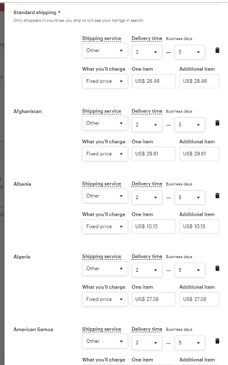228x365 pixels.
Task: Open Albania's Fixed price charge dropdown
Action: tap(105, 226)
